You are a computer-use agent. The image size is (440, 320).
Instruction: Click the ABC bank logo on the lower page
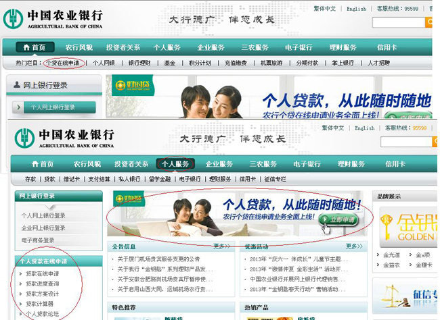[x=64, y=138]
